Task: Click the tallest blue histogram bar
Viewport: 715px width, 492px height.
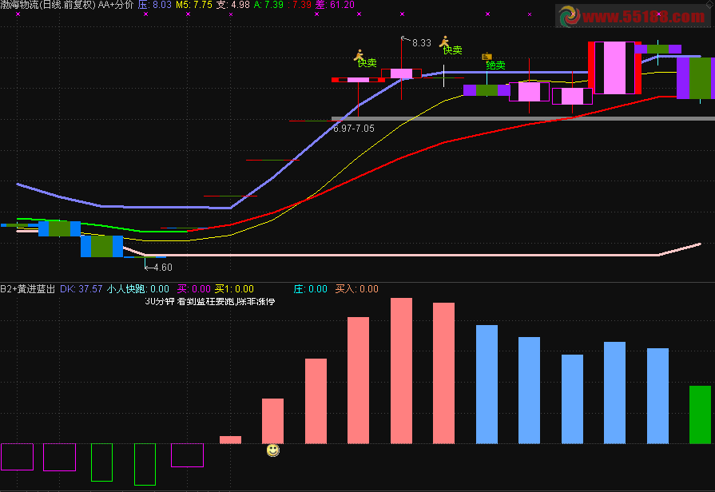Action: click(x=487, y=384)
